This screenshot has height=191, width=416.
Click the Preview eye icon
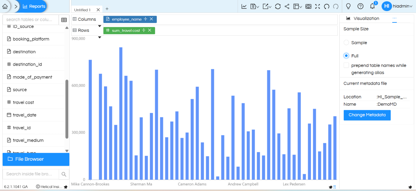pyautogui.click(x=308, y=6)
